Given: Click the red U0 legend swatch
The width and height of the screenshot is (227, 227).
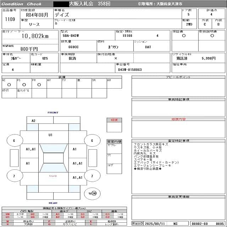Looking at the screenshot, I should click(8, 214).
